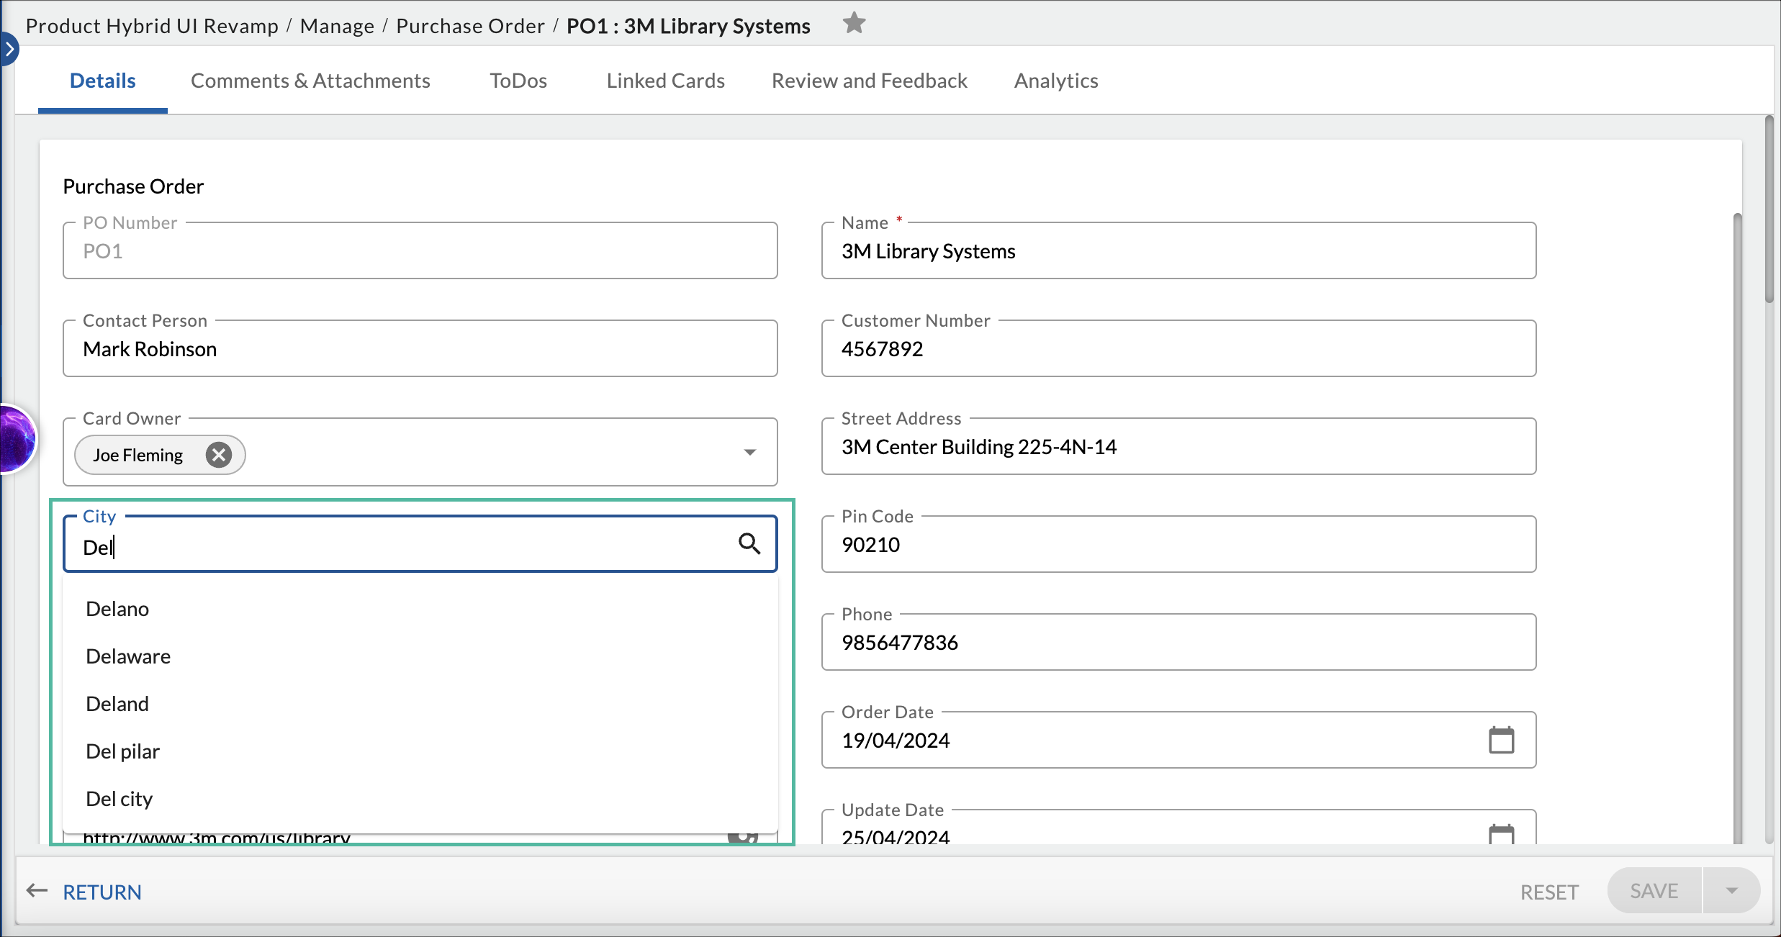Click the Joe Fleming owner chip
The image size is (1781, 937).
[x=160, y=455]
